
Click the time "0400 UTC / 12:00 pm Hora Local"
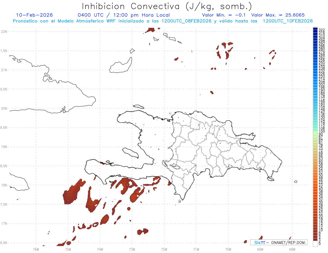tap(124, 15)
